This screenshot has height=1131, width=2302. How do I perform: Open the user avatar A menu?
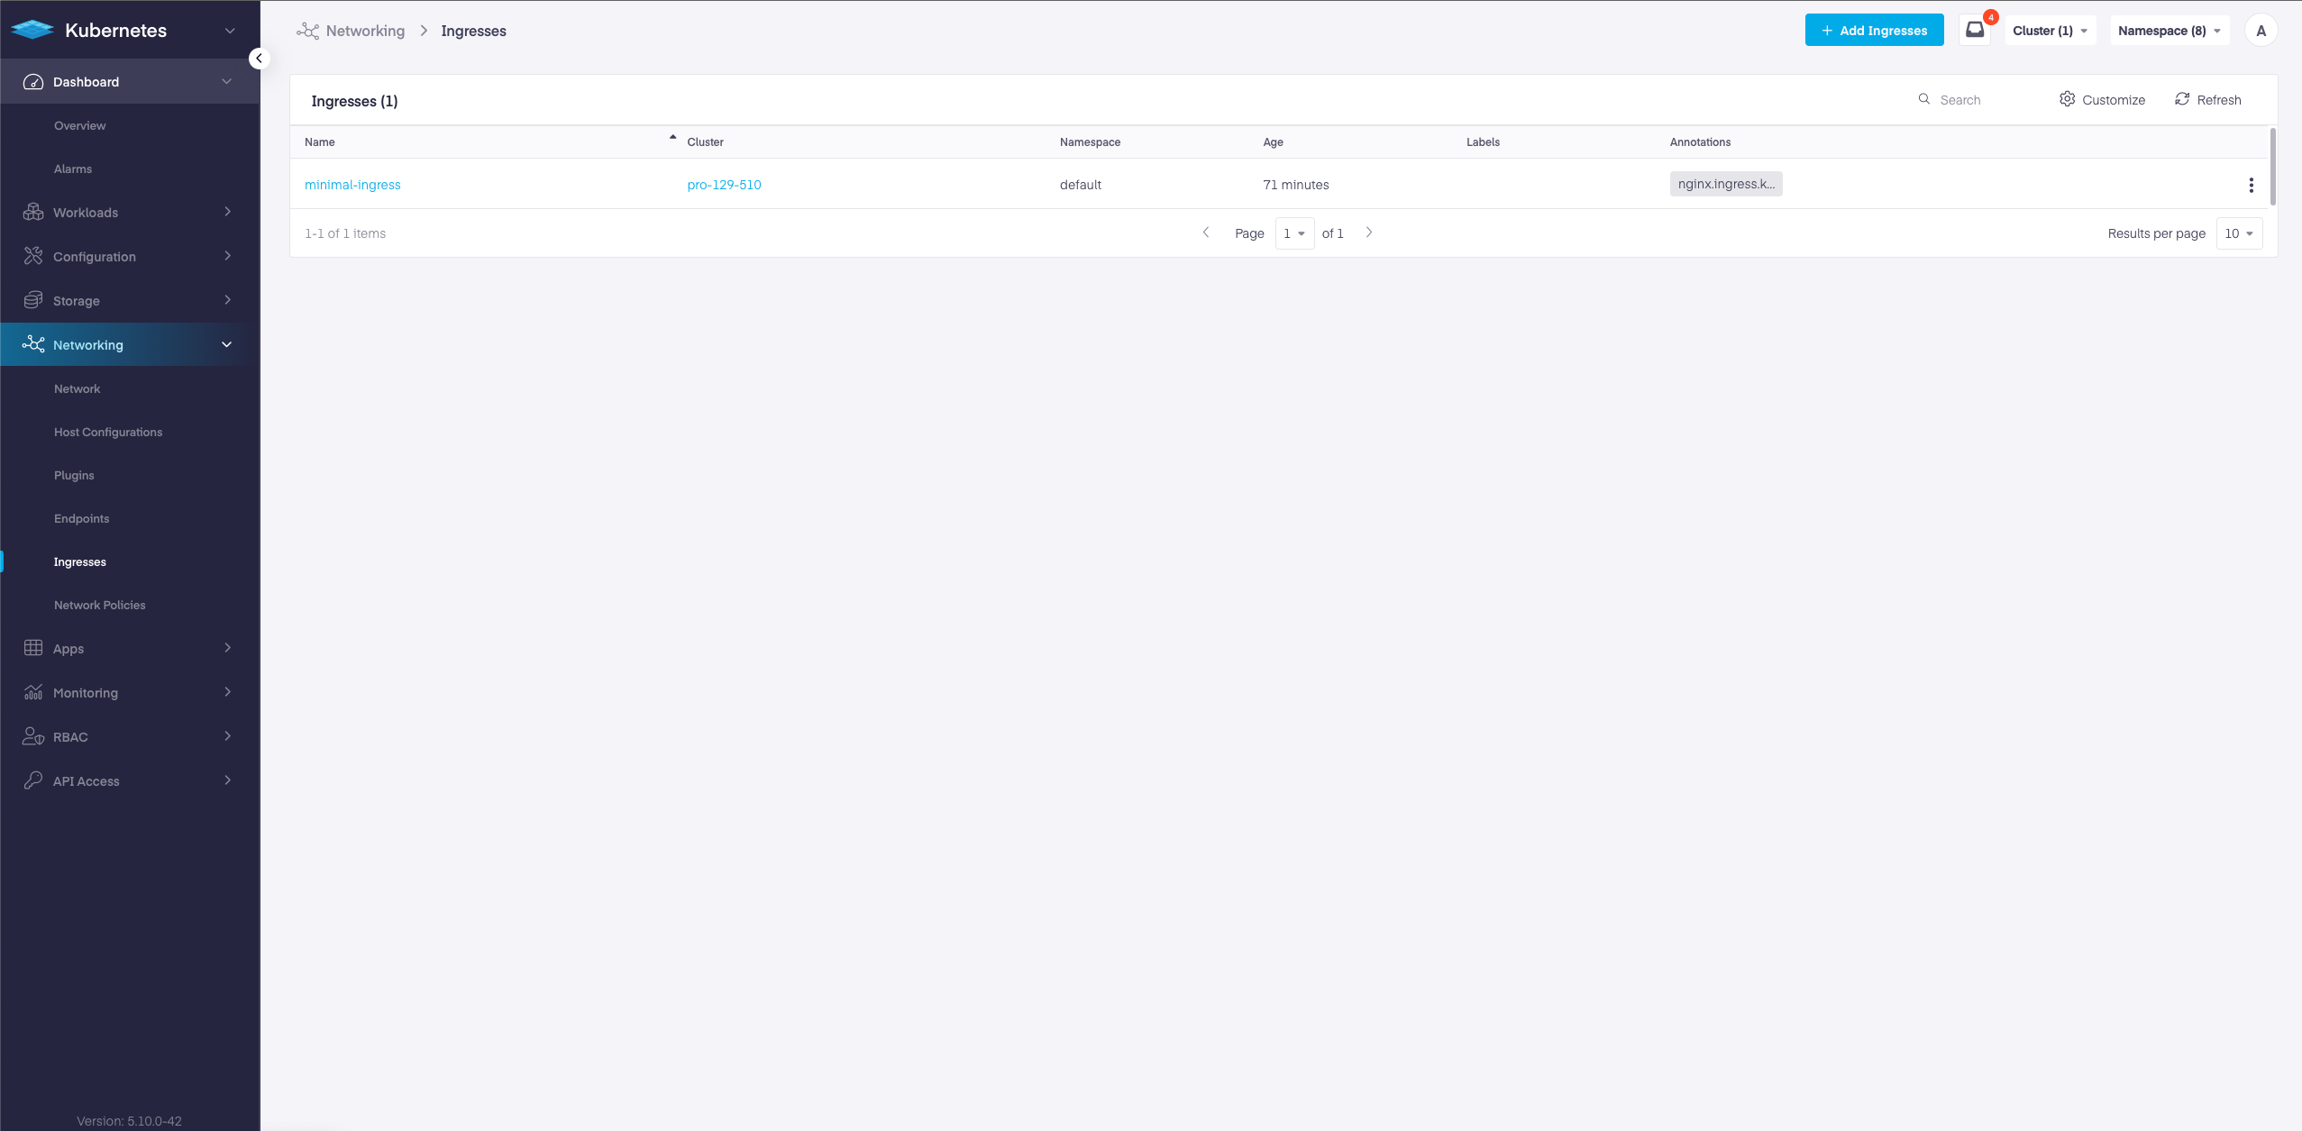2261,31
